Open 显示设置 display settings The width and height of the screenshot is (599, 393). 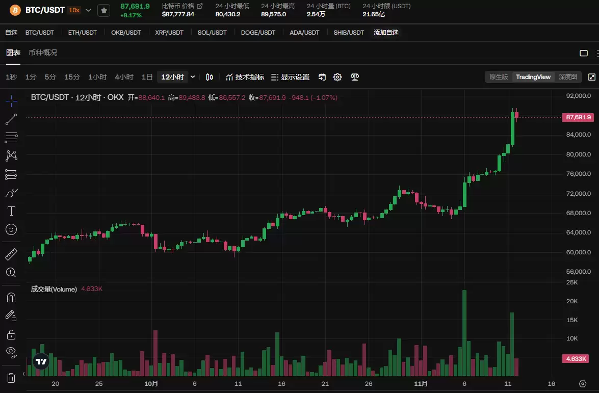pyautogui.click(x=293, y=77)
